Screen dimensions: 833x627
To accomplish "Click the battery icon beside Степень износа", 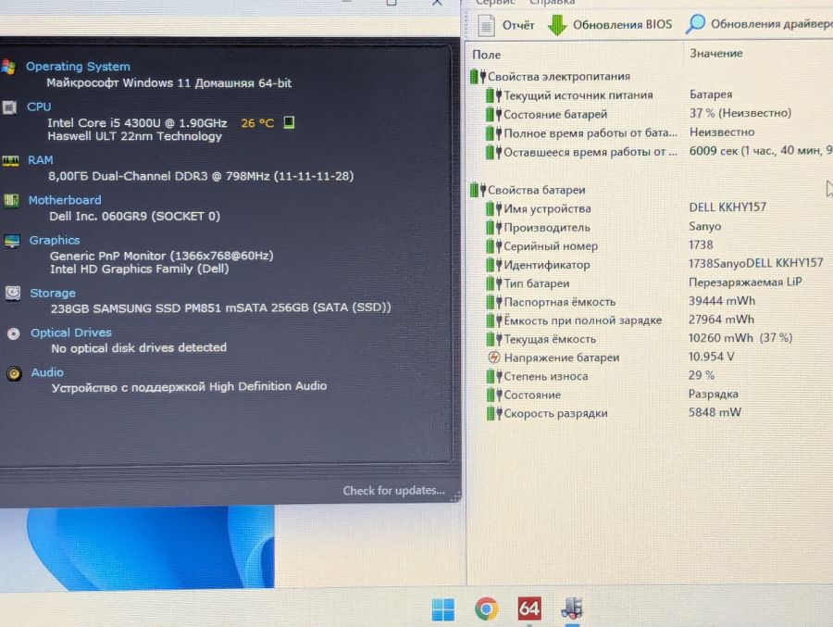I will [x=493, y=376].
